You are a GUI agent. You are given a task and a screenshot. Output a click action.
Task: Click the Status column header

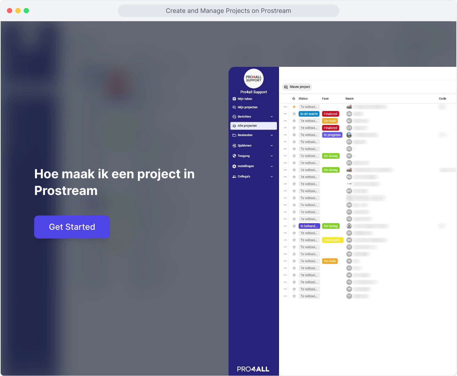303,99
